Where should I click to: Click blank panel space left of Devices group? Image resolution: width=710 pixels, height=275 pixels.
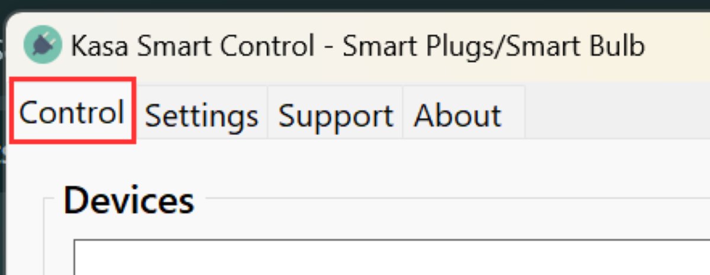[27, 237]
